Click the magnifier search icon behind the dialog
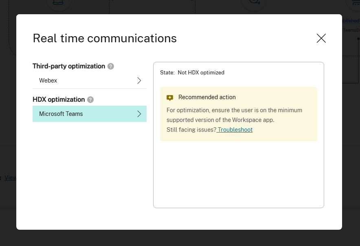This screenshot has width=360, height=246. tap(254, 2)
